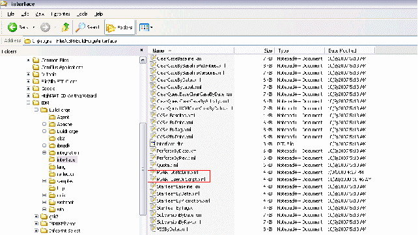418x235 pixels.
Task: Select the db2 folder in tree
Action: click(x=57, y=138)
